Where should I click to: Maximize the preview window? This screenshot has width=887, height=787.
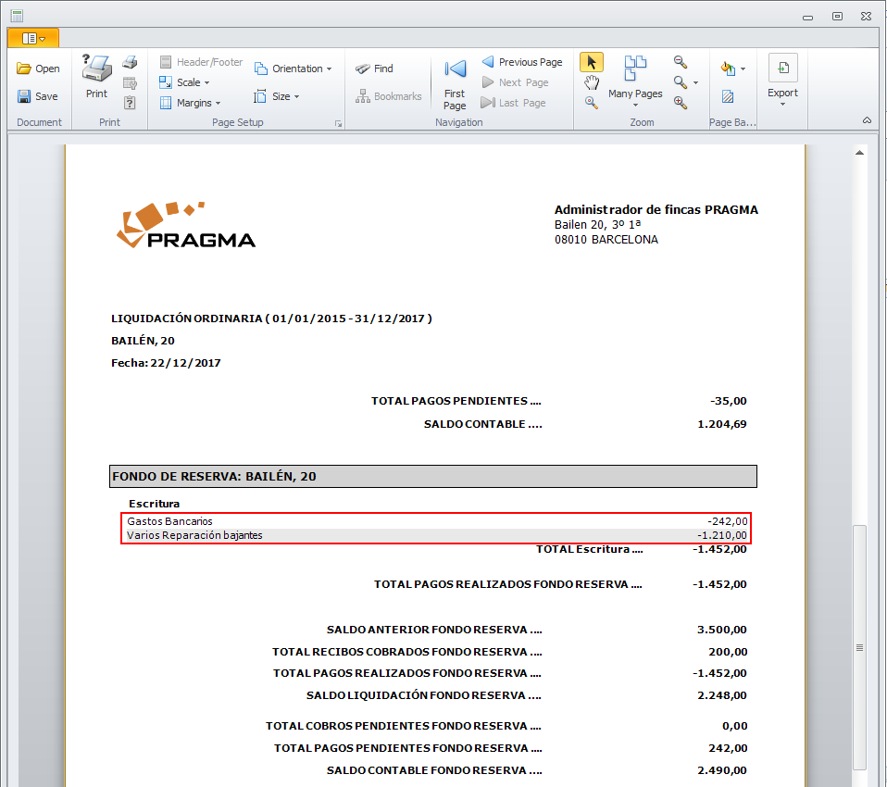(837, 17)
